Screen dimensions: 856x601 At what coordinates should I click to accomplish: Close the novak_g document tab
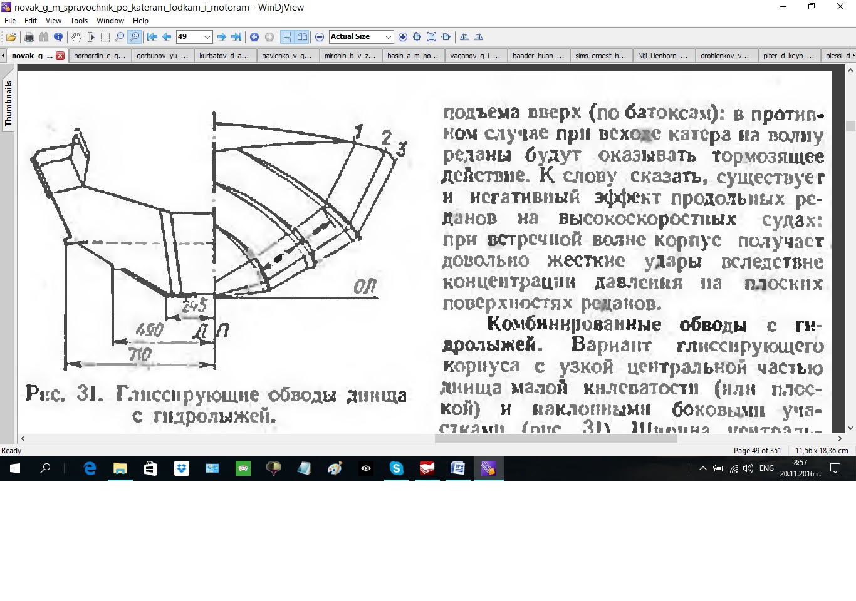60,56
